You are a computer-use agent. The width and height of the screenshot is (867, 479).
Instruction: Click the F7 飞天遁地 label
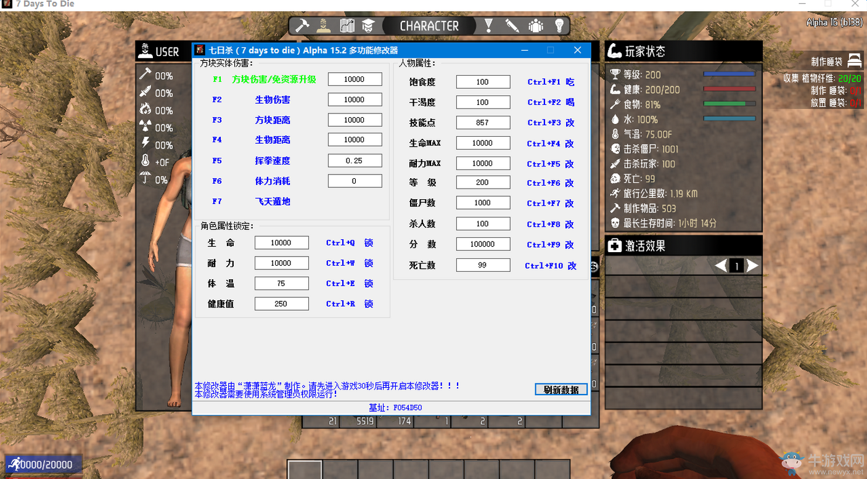(x=251, y=202)
